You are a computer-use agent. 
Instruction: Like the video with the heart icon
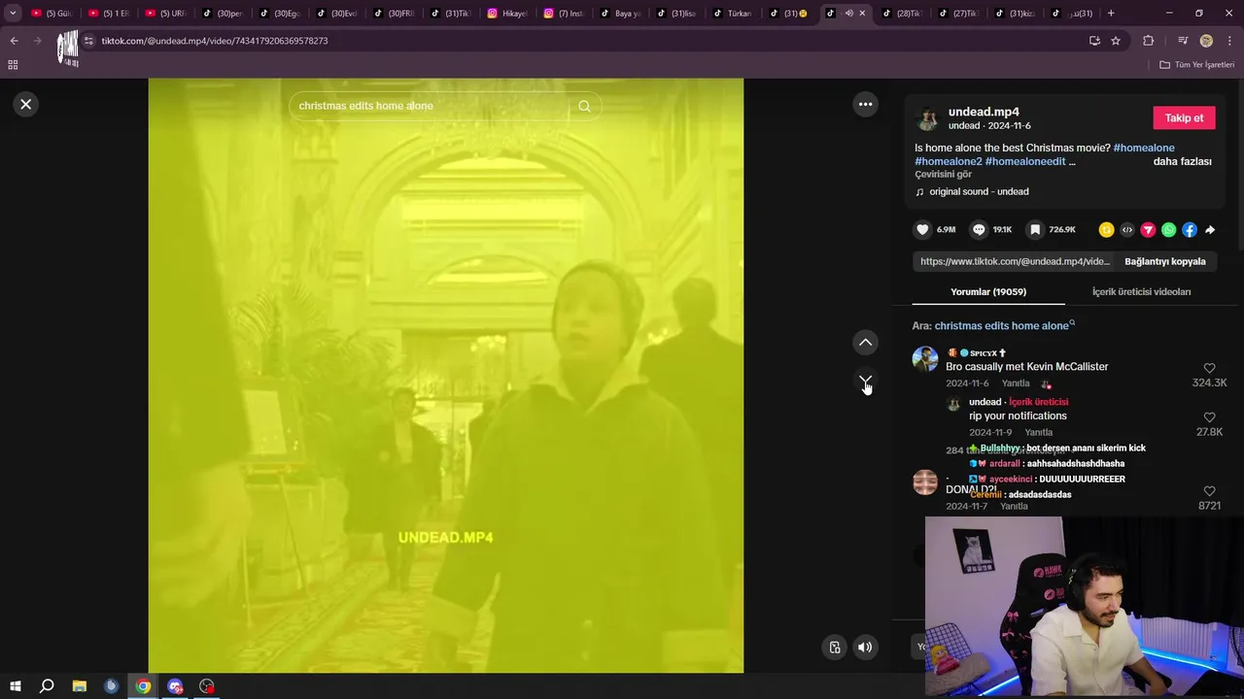coord(922,230)
